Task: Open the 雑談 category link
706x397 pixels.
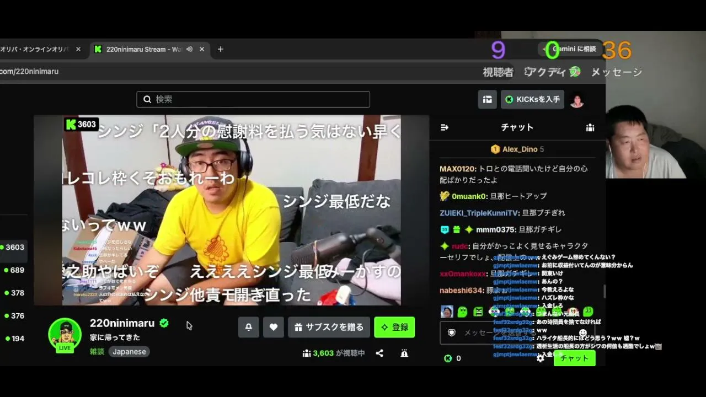Action: (x=97, y=352)
